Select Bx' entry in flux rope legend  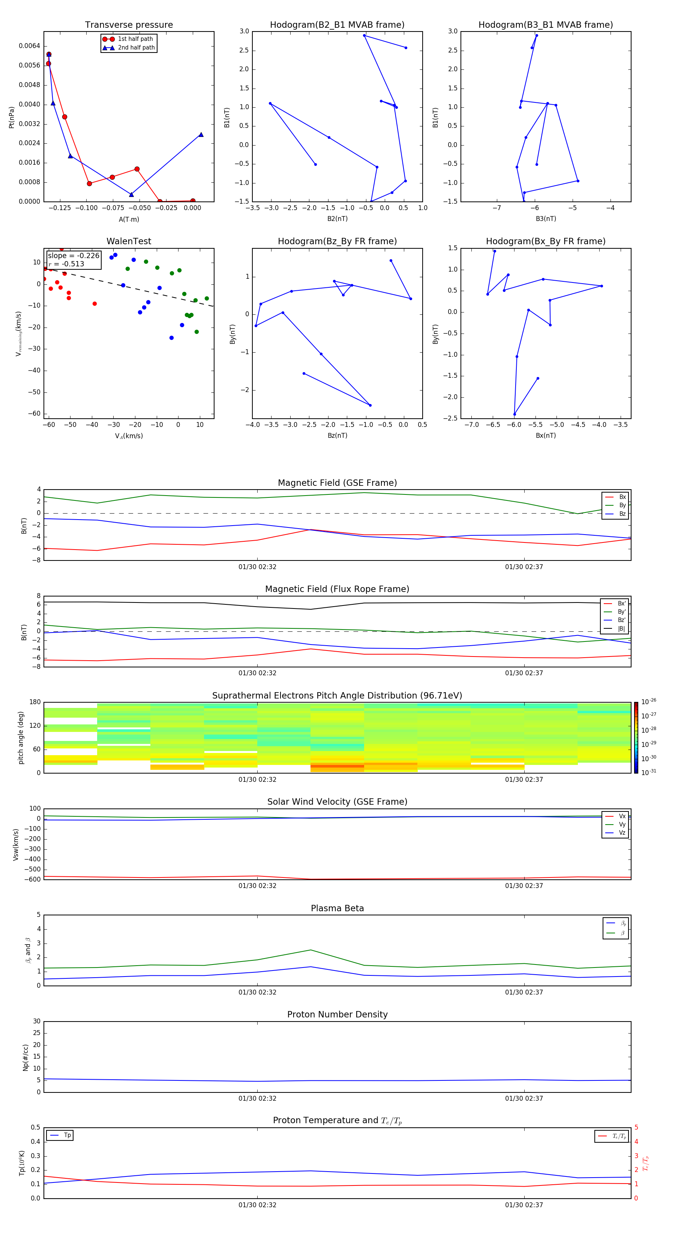(615, 604)
